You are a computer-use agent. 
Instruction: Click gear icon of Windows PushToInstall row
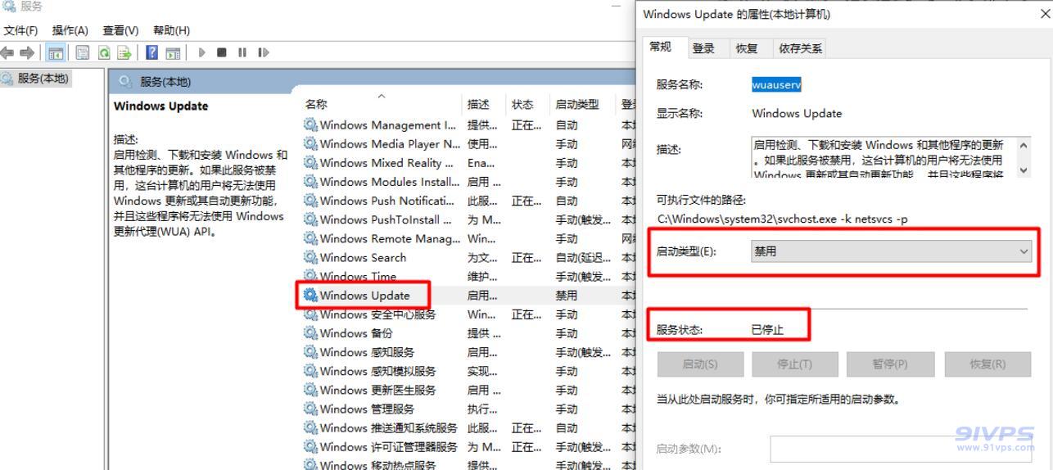[x=310, y=219]
